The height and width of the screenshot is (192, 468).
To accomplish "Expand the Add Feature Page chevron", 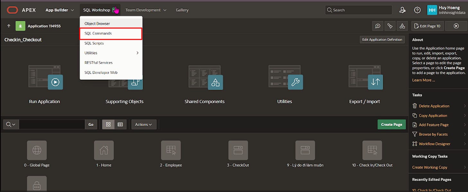I will (465, 125).
